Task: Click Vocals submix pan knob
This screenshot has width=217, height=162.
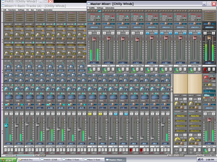Action: [108, 23]
